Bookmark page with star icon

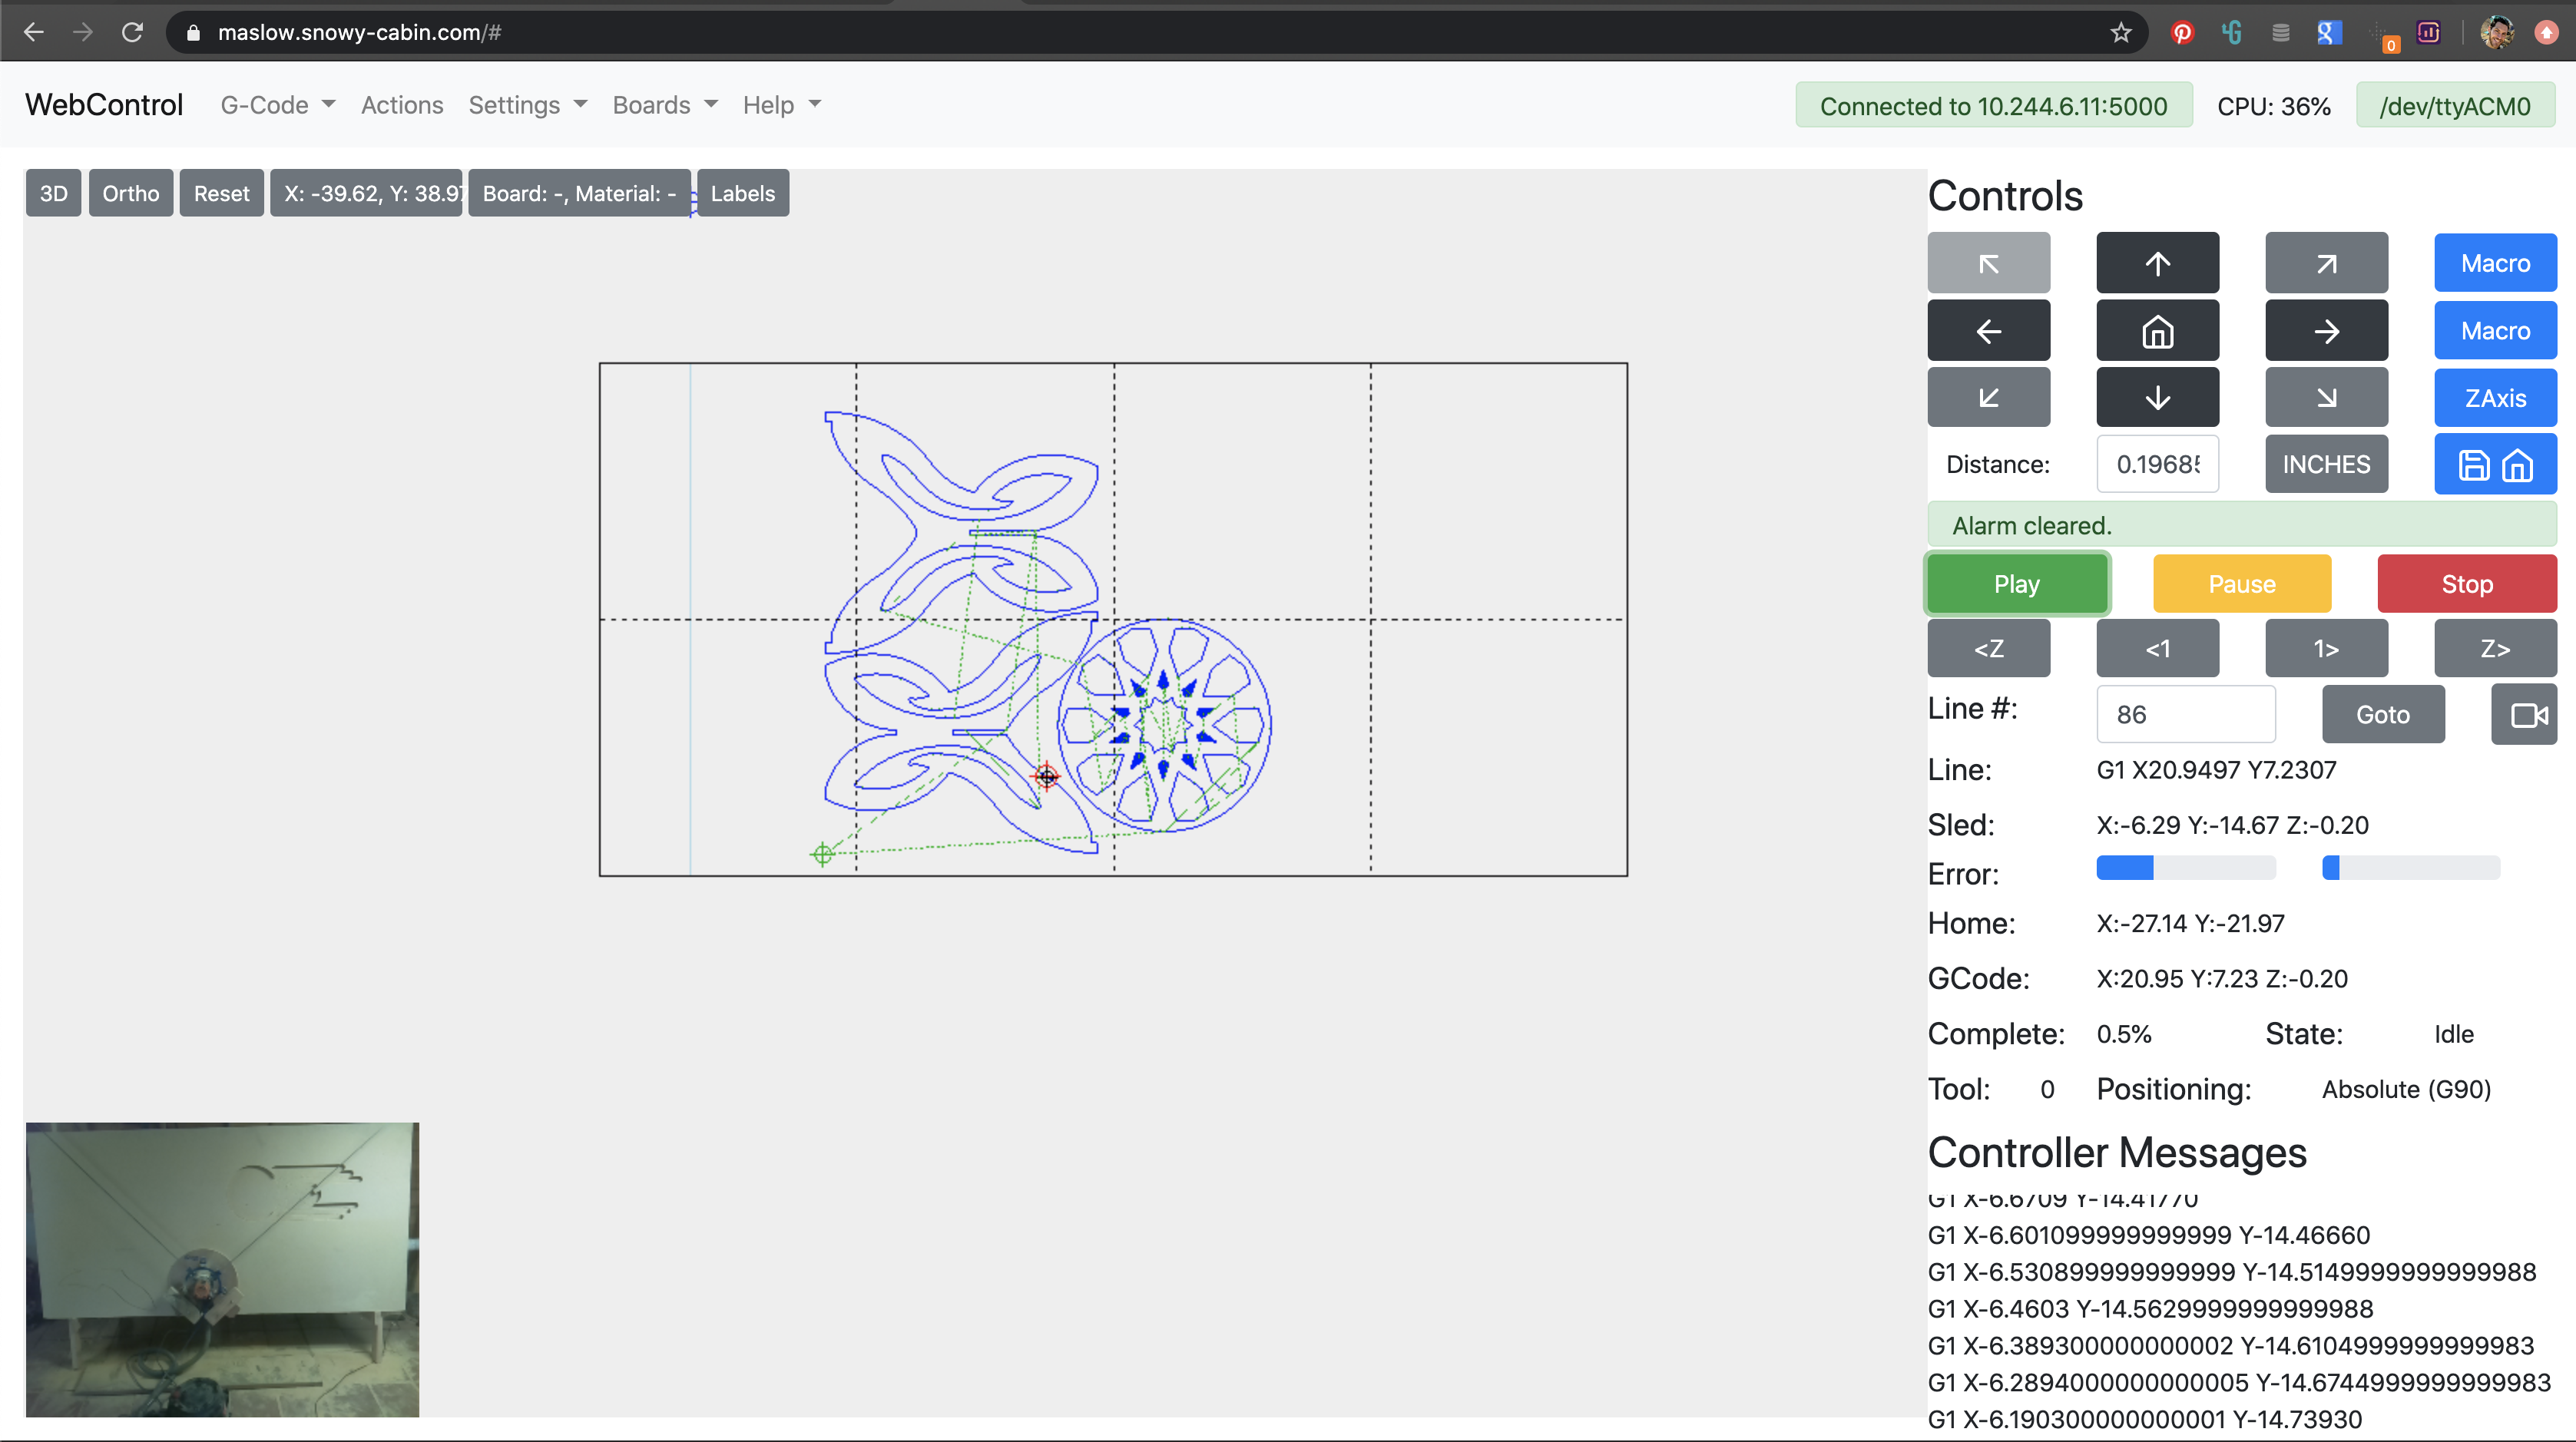click(x=2121, y=33)
